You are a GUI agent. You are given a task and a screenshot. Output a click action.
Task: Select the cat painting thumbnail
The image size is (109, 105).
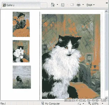[21, 51]
